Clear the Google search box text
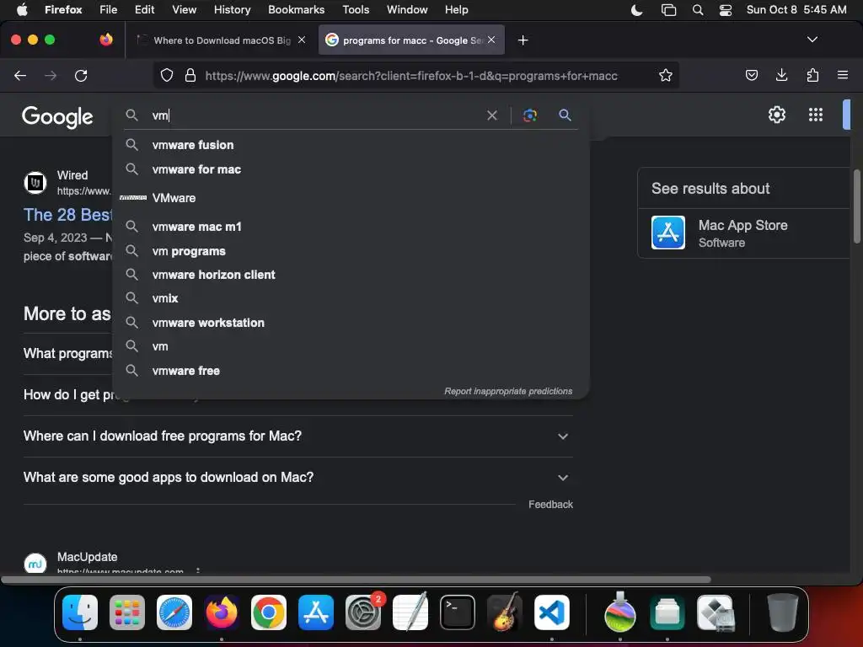Screen dimensions: 863x647 [x=492, y=115]
